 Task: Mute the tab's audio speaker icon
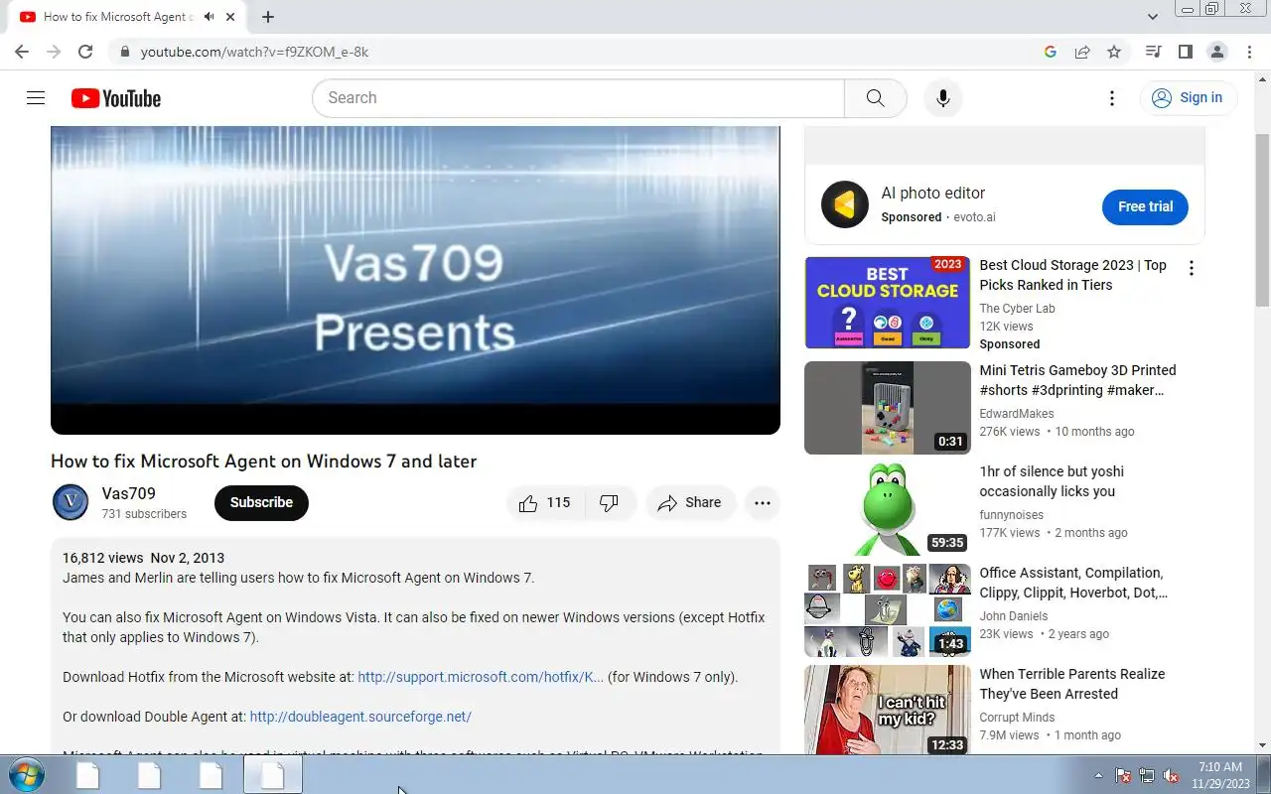209,17
